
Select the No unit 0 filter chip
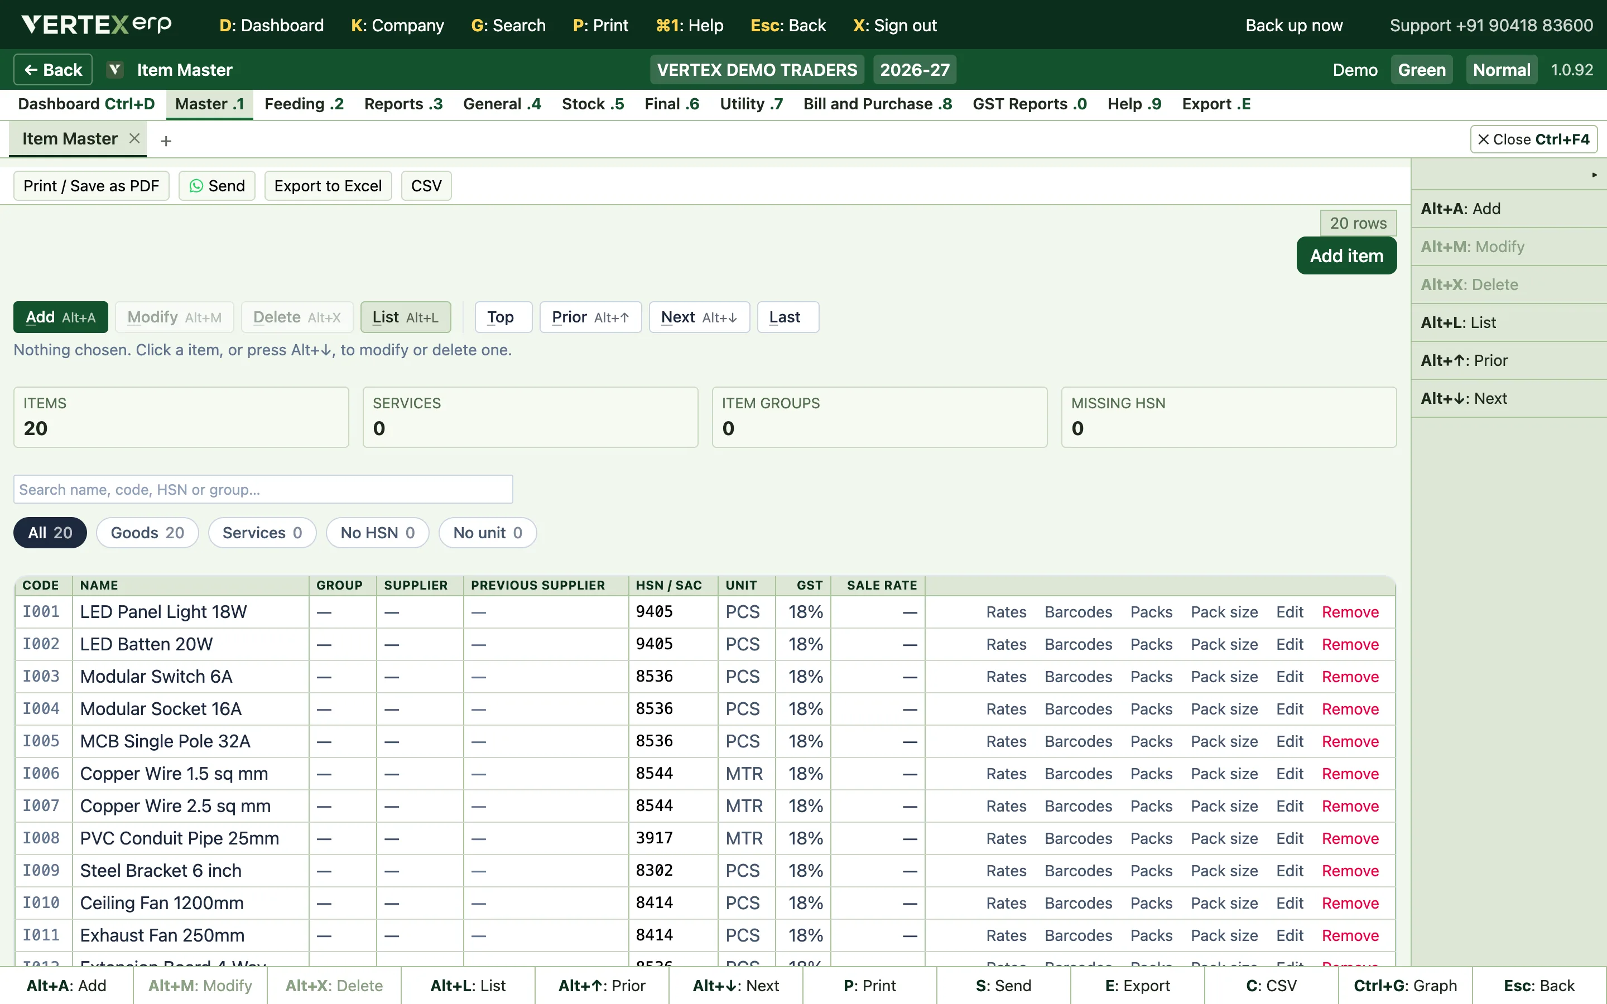tap(488, 533)
